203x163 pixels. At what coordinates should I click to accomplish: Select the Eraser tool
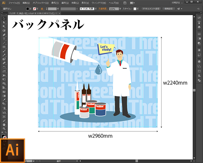(x=4, y=63)
